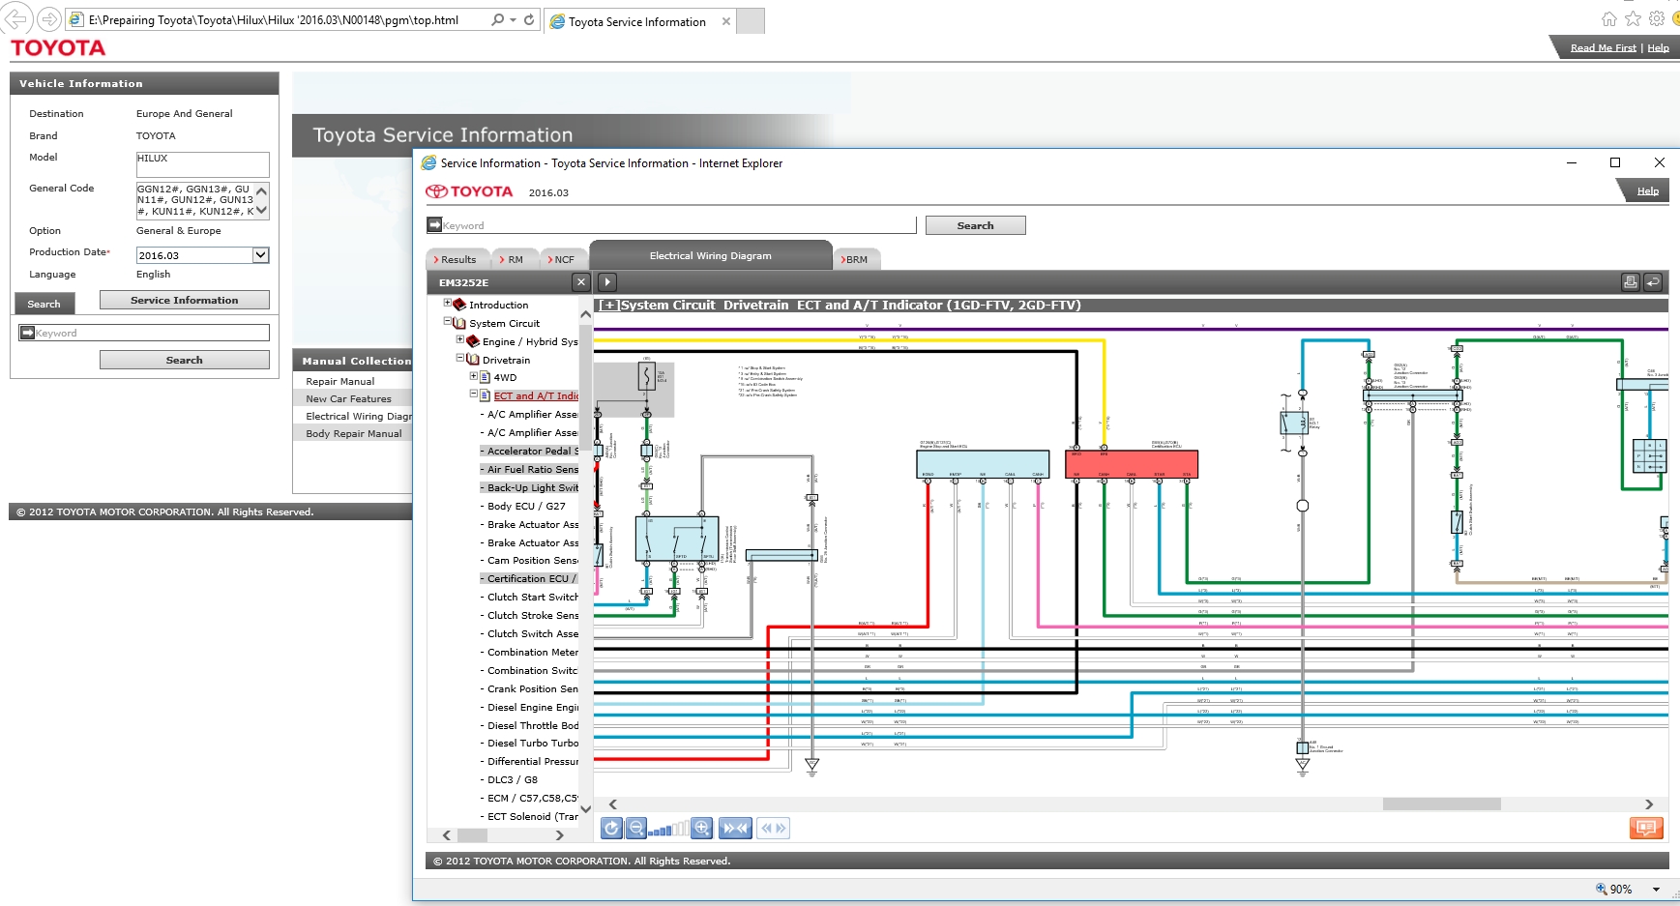Click the fit-to-width arrows icon
Screen dimensions: 1680x906
[x=735, y=829]
